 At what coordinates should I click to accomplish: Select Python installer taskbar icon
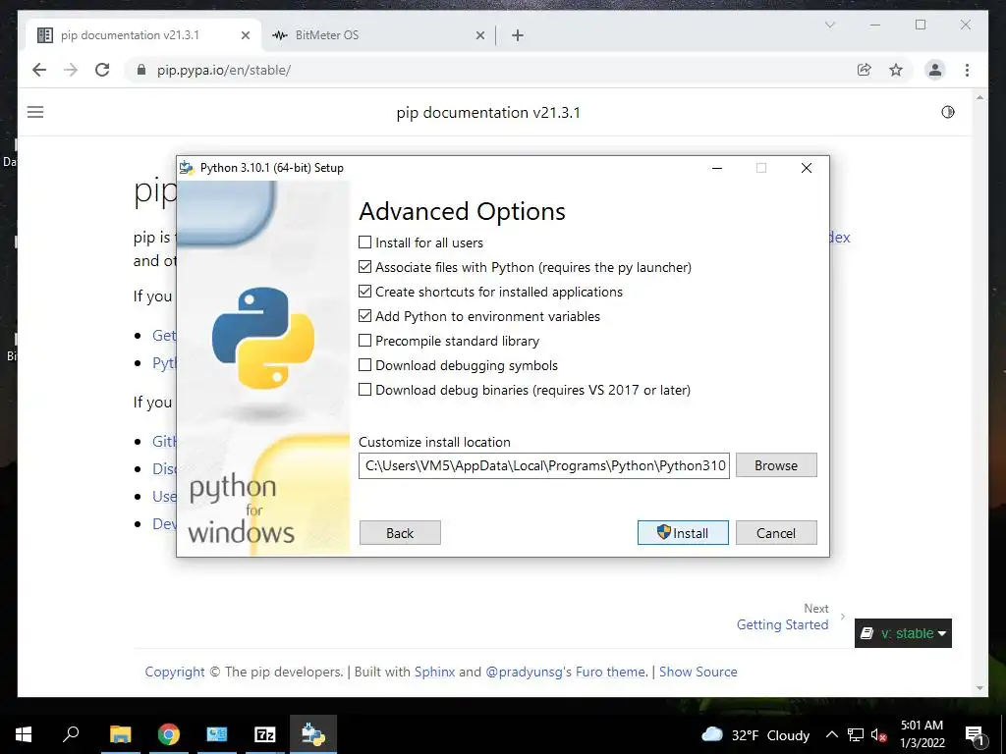(x=313, y=734)
